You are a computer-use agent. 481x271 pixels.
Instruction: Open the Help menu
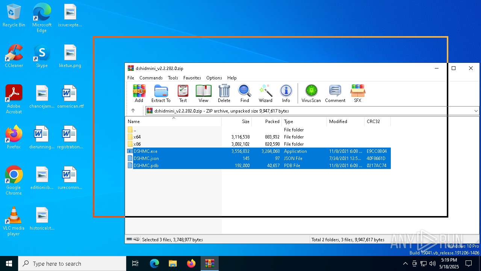click(232, 78)
